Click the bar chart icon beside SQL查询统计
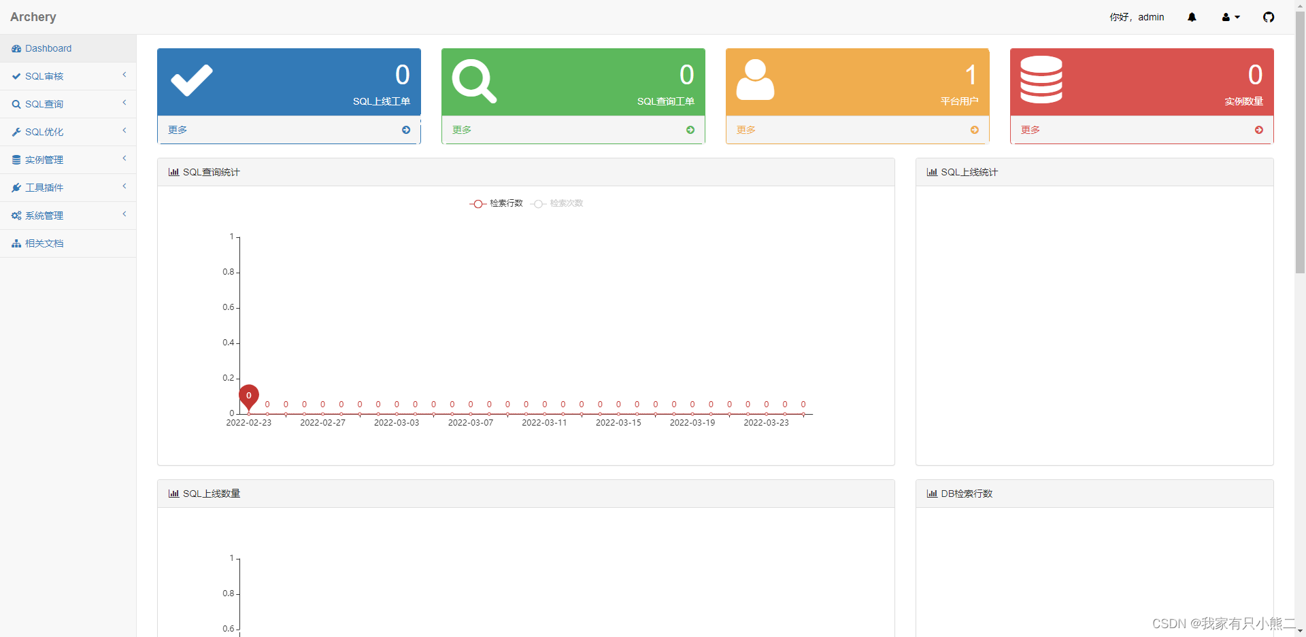Screen dimensions: 1306x637 [x=173, y=172]
